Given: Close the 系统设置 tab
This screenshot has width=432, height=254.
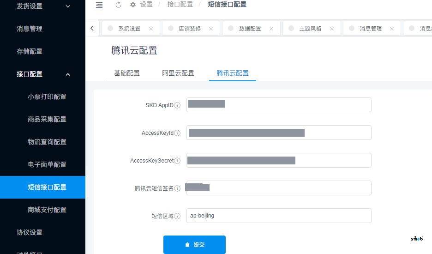Looking at the screenshot, I should tap(151, 29).
